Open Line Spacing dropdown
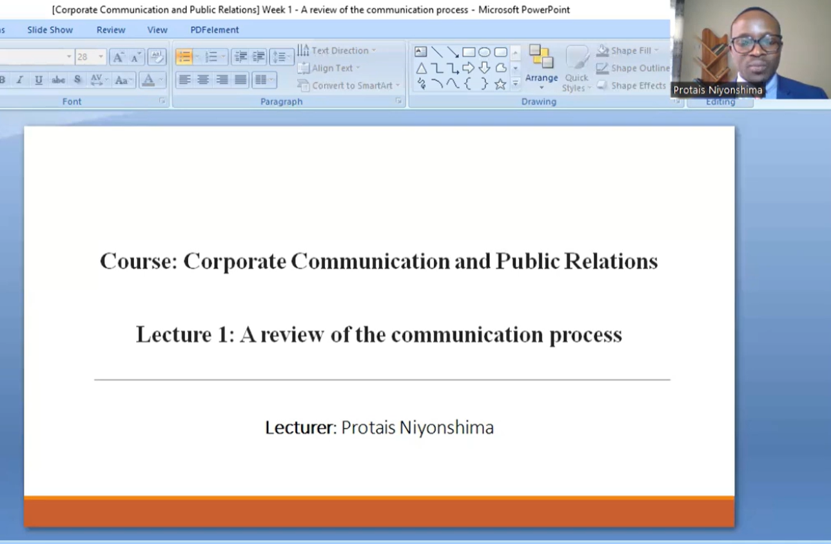The image size is (831, 544). (281, 57)
